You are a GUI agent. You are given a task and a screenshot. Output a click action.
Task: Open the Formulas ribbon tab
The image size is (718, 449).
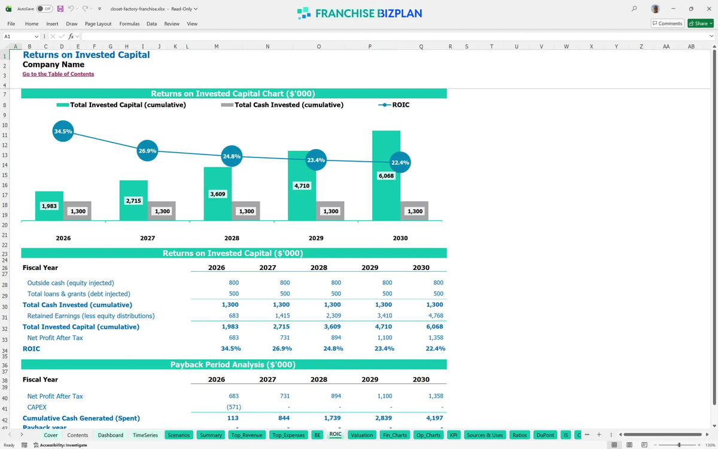pos(129,23)
